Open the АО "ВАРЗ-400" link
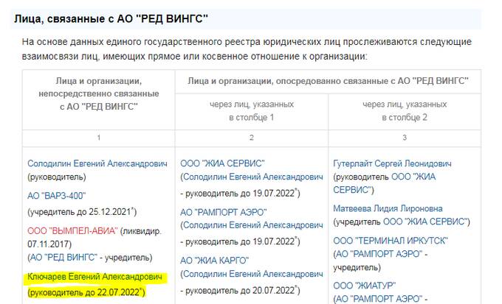The height and width of the screenshot is (304, 502). click(57, 196)
